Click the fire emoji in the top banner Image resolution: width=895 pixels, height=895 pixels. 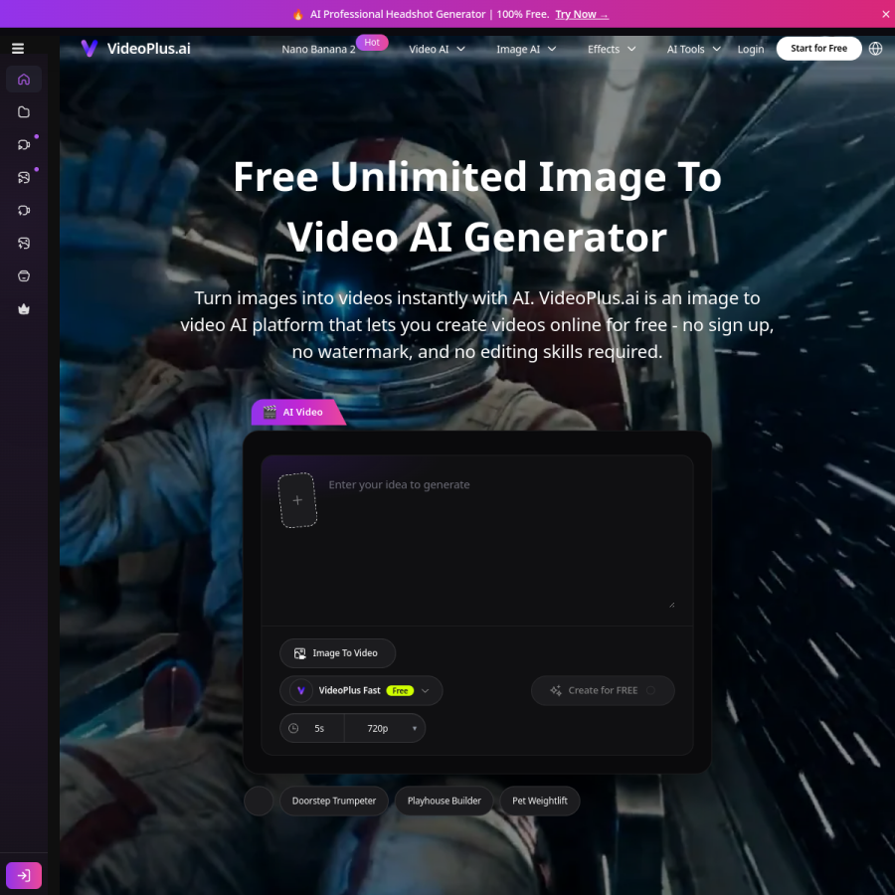click(x=297, y=14)
